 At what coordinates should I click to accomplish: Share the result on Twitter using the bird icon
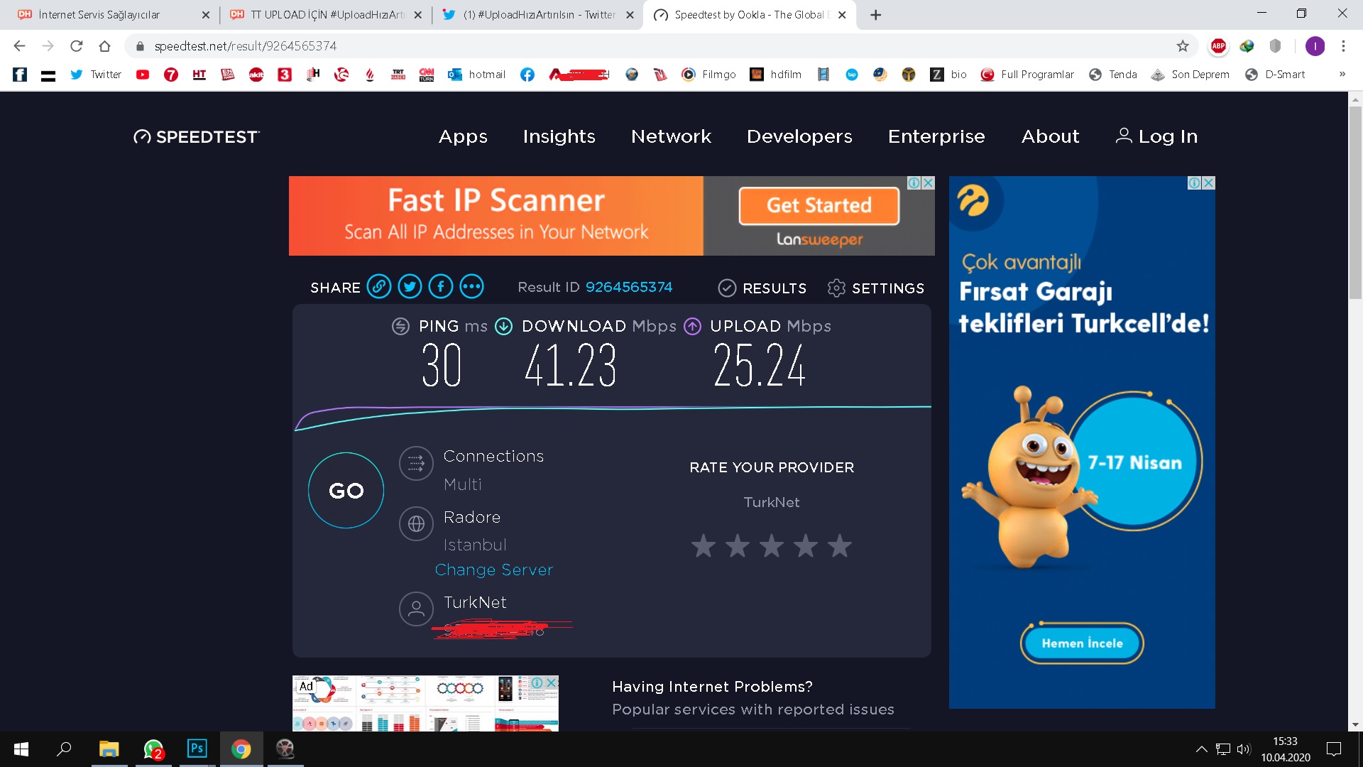point(410,287)
